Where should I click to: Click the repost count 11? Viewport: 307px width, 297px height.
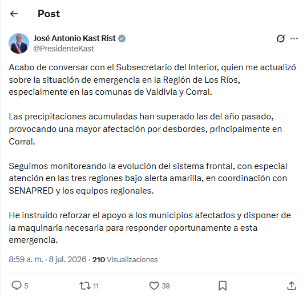point(95,286)
